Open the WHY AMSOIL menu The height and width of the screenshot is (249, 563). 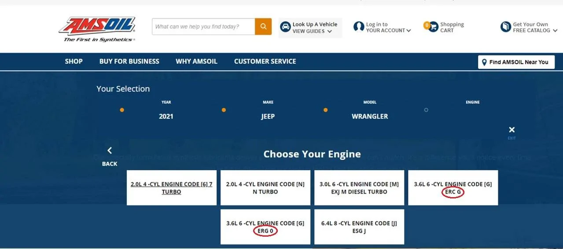click(x=196, y=61)
